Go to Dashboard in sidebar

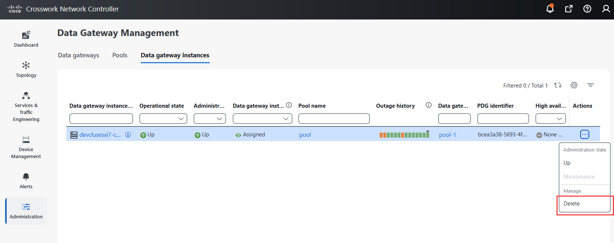point(26,39)
